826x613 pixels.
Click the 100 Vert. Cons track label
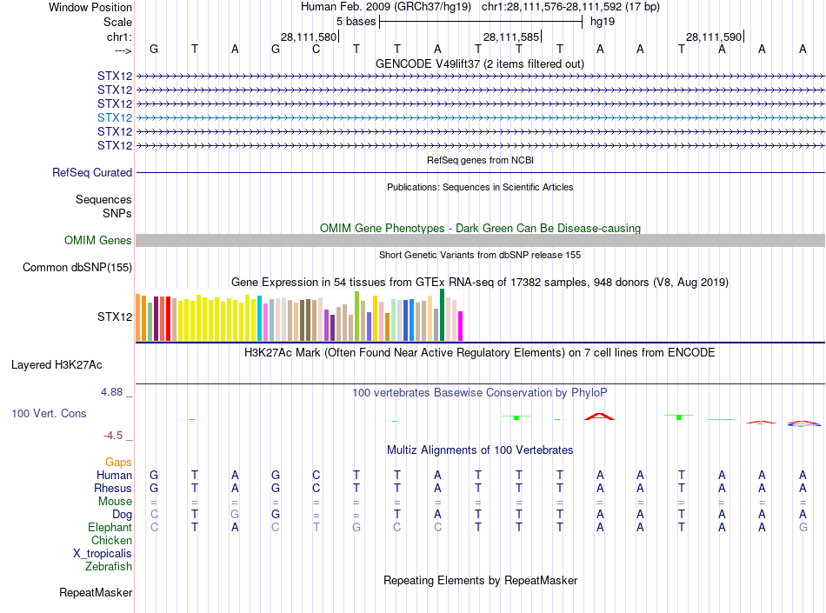coord(49,414)
